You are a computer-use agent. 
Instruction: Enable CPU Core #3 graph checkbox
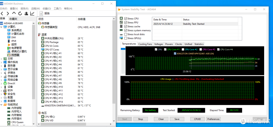[x=201, y=49]
